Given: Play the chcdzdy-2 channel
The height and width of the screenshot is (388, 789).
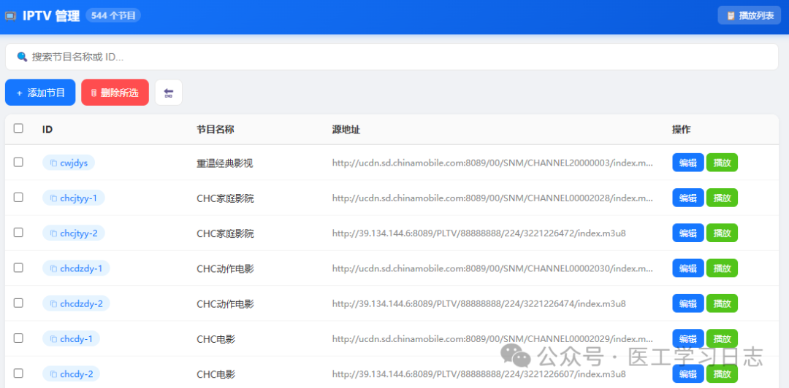Looking at the screenshot, I should pos(722,303).
